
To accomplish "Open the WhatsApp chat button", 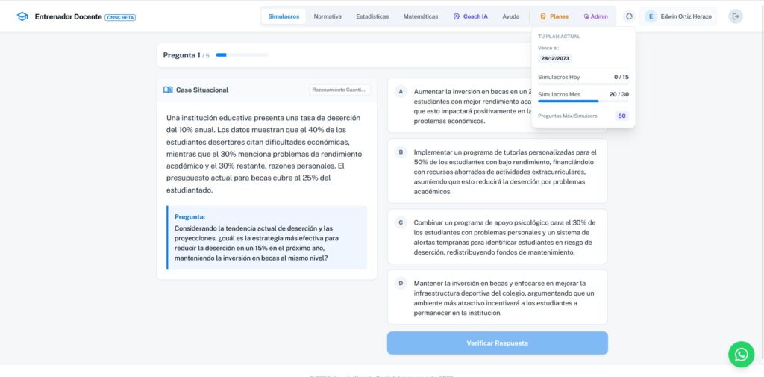I will (740, 354).
